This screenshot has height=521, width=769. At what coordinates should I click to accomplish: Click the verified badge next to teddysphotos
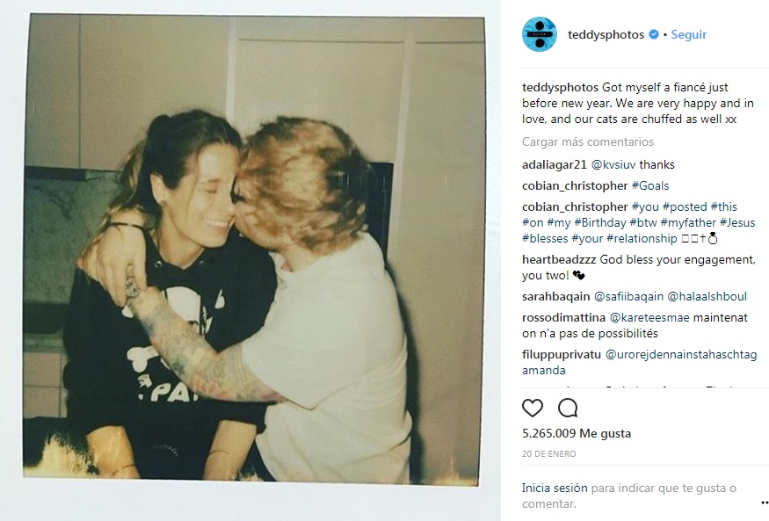click(x=654, y=34)
